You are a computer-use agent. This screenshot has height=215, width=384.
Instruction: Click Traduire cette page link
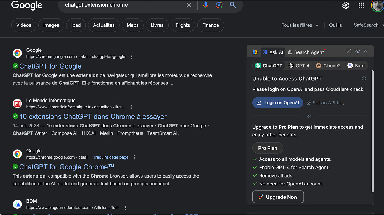(111, 157)
